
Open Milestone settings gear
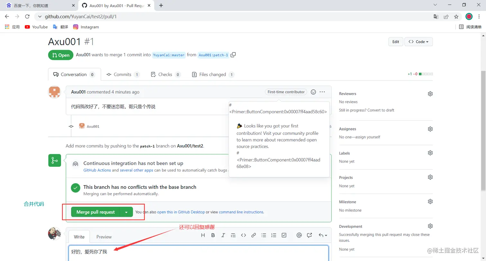click(430, 201)
